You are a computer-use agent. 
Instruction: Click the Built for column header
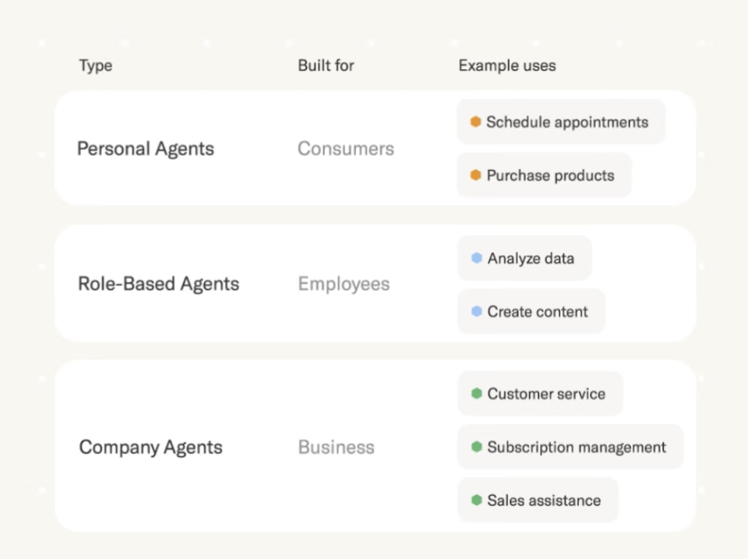pyautogui.click(x=326, y=65)
